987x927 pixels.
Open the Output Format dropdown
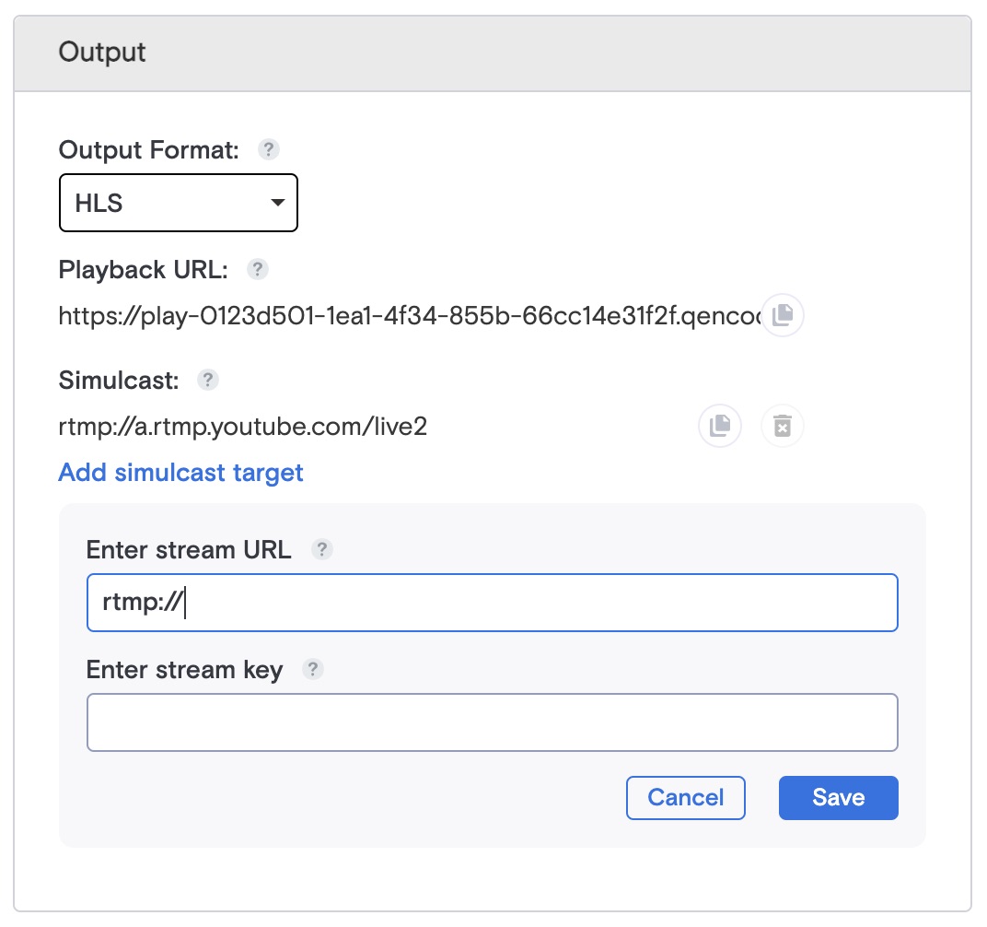[x=178, y=203]
